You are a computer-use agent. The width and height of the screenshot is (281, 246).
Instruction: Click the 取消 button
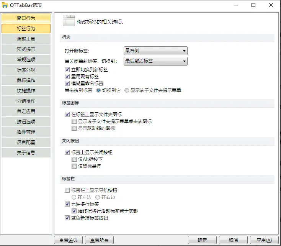tap(233, 240)
